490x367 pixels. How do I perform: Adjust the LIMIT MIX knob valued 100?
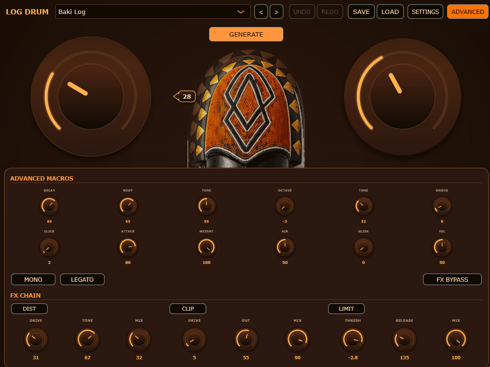pos(456,339)
